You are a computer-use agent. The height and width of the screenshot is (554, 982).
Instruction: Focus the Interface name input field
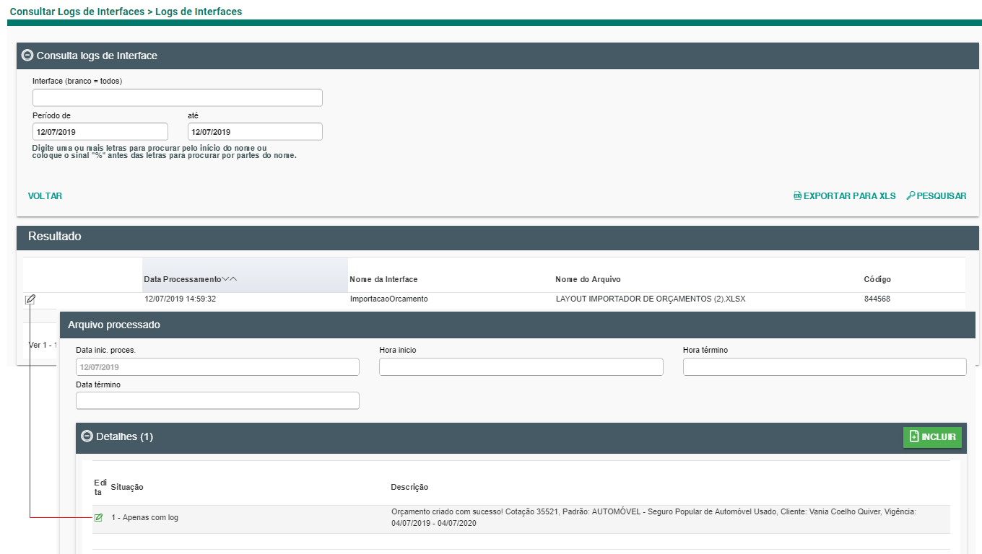click(x=177, y=98)
